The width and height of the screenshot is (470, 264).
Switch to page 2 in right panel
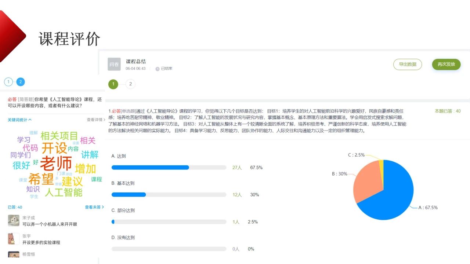130,84
